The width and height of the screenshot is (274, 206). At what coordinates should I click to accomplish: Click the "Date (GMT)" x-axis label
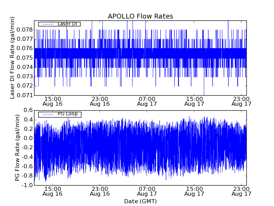(140, 201)
